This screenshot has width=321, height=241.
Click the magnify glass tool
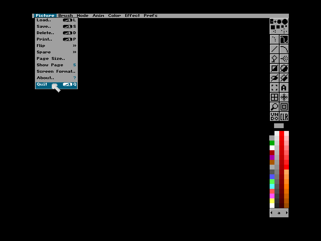click(x=274, y=107)
